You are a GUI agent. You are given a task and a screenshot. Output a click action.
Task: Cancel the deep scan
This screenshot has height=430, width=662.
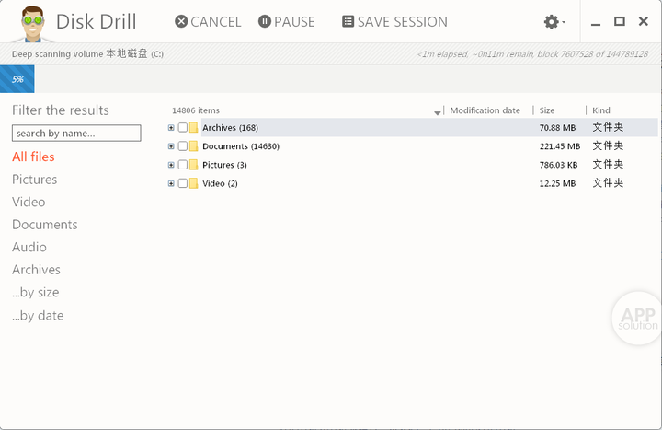(208, 21)
